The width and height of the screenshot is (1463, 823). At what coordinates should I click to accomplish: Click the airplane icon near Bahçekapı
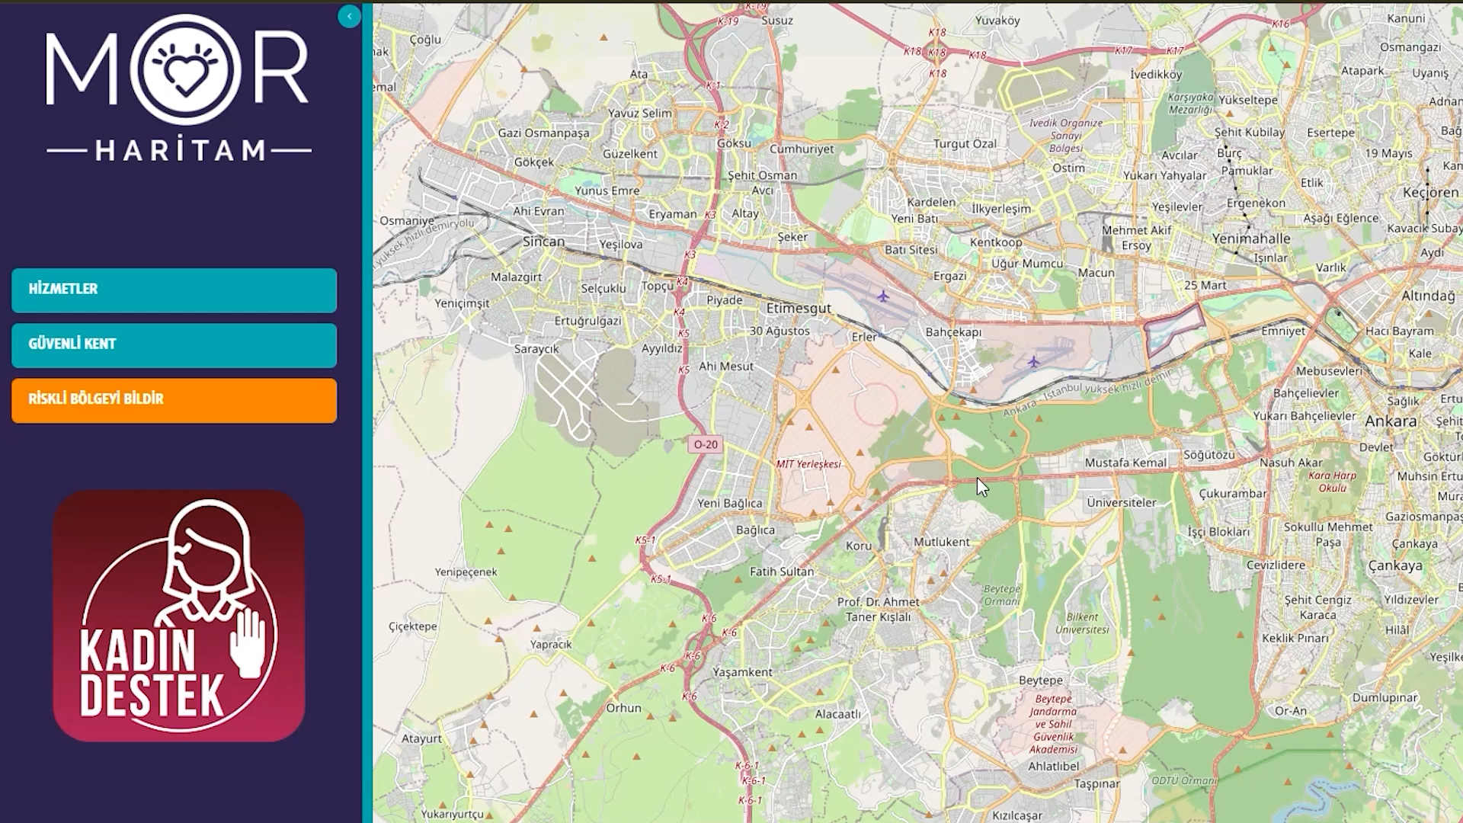[1033, 361]
